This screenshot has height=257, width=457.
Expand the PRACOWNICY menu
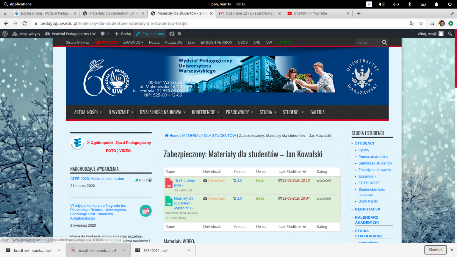[239, 112]
